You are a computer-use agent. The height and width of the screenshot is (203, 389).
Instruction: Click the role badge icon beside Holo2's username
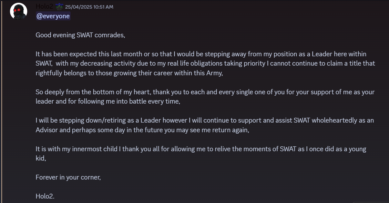(x=59, y=7)
